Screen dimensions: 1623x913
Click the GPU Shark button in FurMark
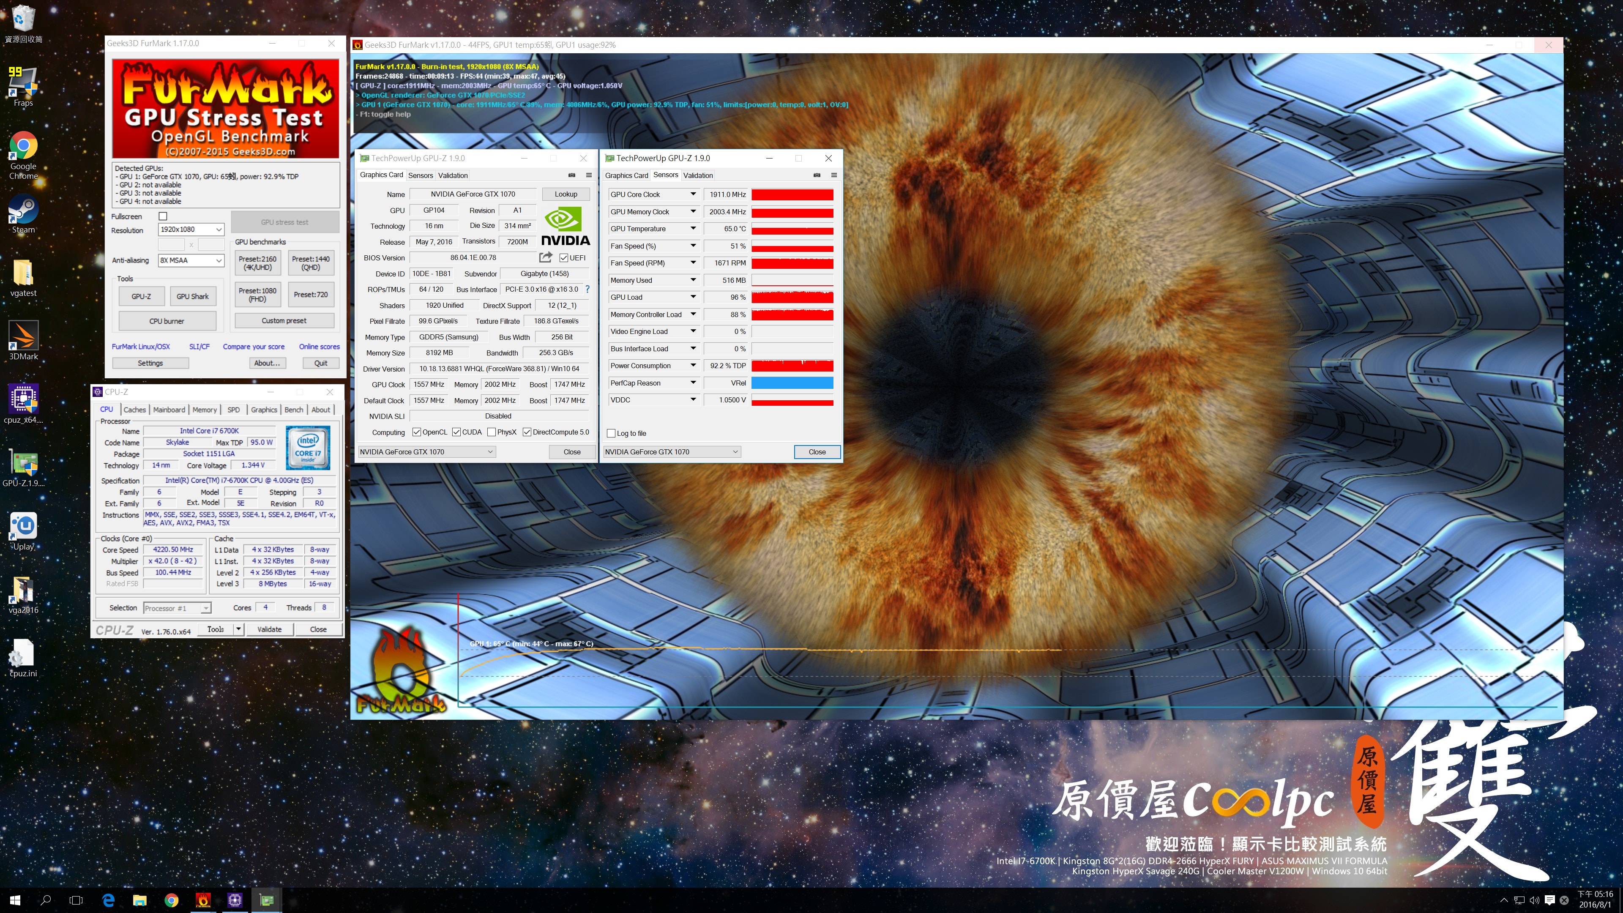coord(192,296)
